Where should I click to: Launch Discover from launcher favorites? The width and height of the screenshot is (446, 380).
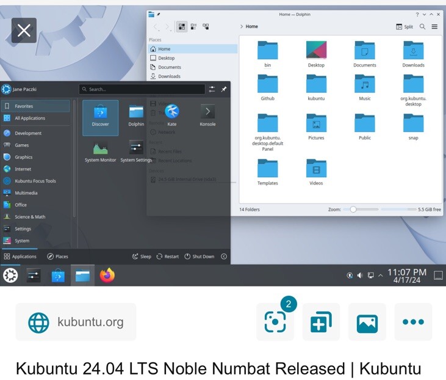tap(101, 118)
